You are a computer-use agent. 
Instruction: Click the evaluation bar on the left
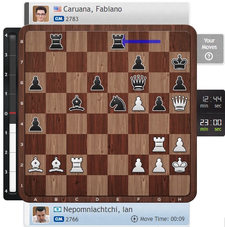13,113
